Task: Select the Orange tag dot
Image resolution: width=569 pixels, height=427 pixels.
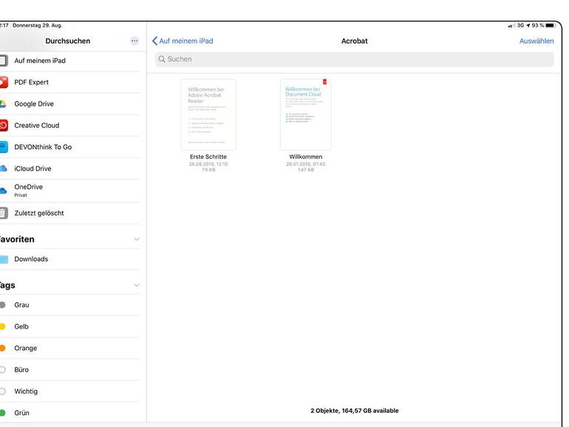Action: [2, 348]
